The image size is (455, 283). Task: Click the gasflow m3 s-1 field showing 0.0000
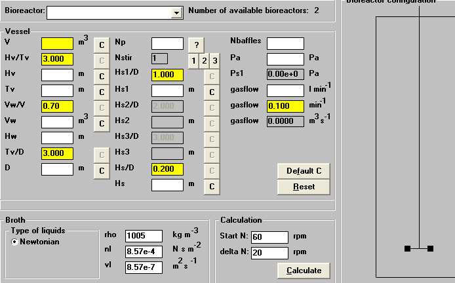click(286, 121)
